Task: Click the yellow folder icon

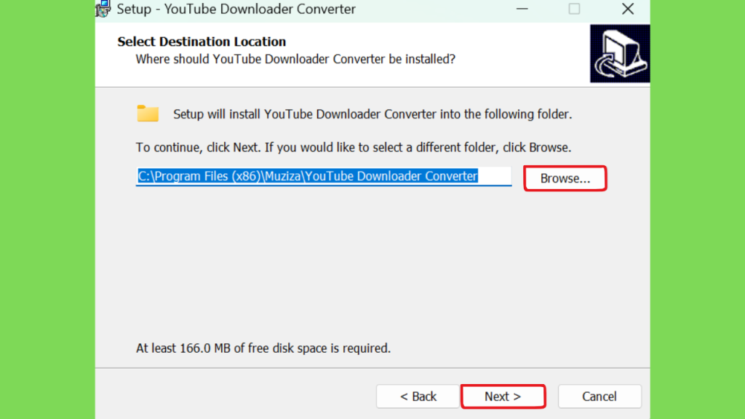Action: [x=148, y=113]
